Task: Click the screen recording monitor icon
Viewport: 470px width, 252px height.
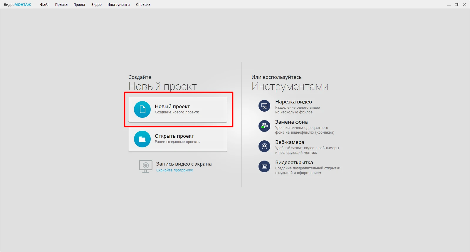Action: [145, 166]
